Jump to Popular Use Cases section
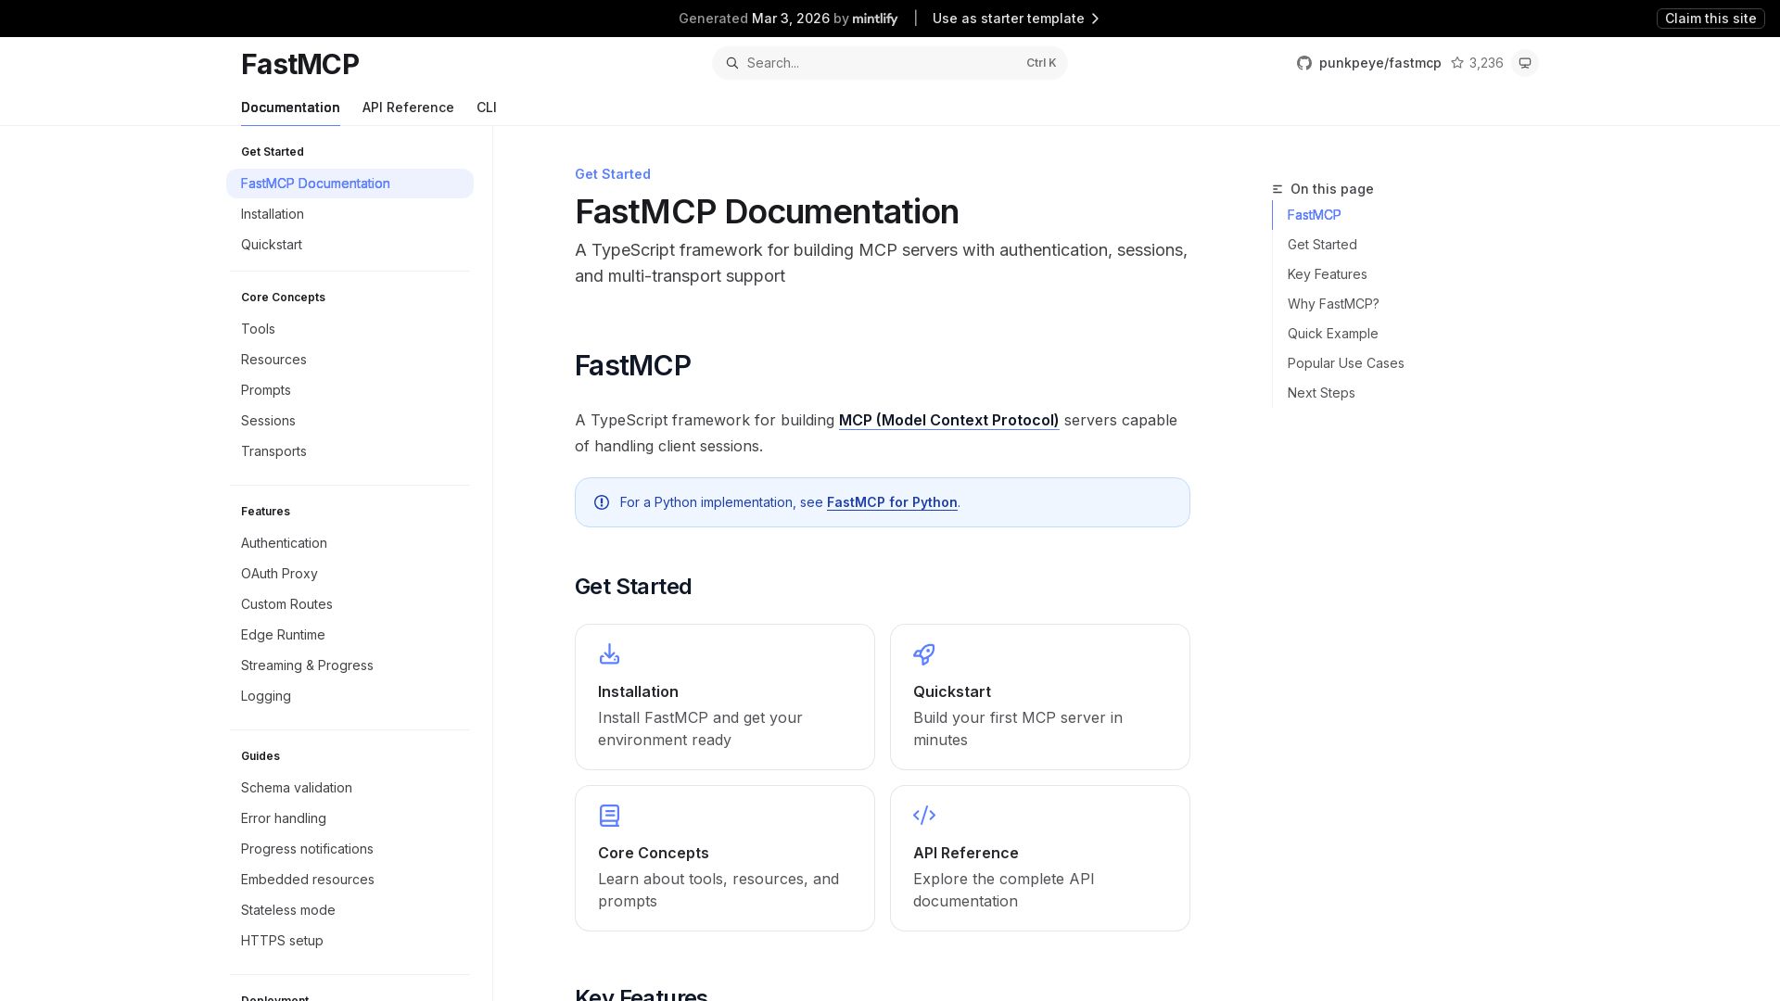The height and width of the screenshot is (1001, 1780). (1345, 363)
